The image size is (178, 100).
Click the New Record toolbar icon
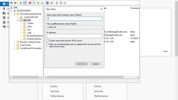(x=61, y=3)
